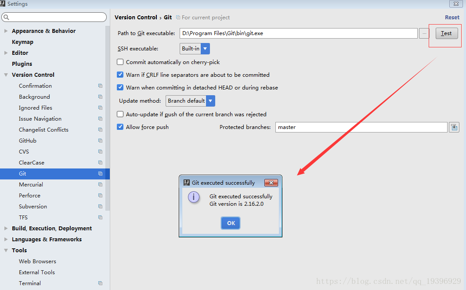This screenshot has height=290, width=466.
Task: Toggle 'Commit automatically on cherry-pick' checkbox
Action: [120, 62]
